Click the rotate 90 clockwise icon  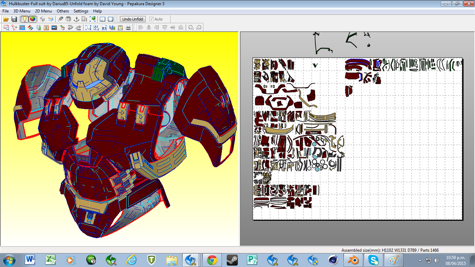point(199,27)
